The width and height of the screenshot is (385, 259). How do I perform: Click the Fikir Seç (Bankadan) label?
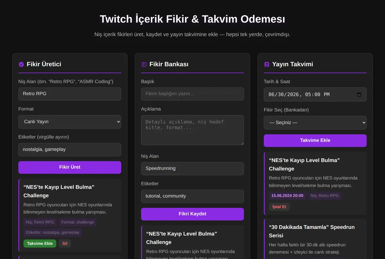click(x=286, y=110)
